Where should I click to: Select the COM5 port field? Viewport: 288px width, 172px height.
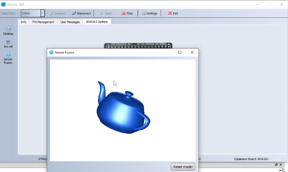31,14
